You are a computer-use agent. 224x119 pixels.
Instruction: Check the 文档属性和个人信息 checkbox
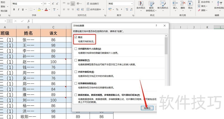(76, 49)
